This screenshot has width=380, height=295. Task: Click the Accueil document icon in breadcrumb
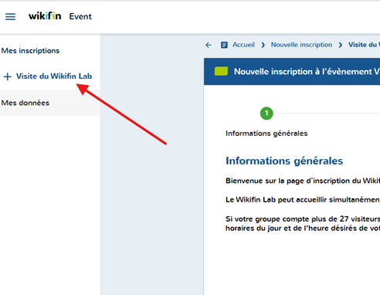[224, 45]
